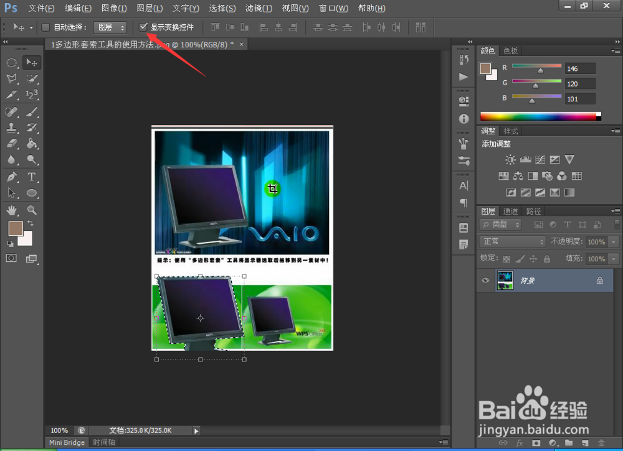Select the Polygonal Lasso tool
623x451 pixels.
[11, 78]
